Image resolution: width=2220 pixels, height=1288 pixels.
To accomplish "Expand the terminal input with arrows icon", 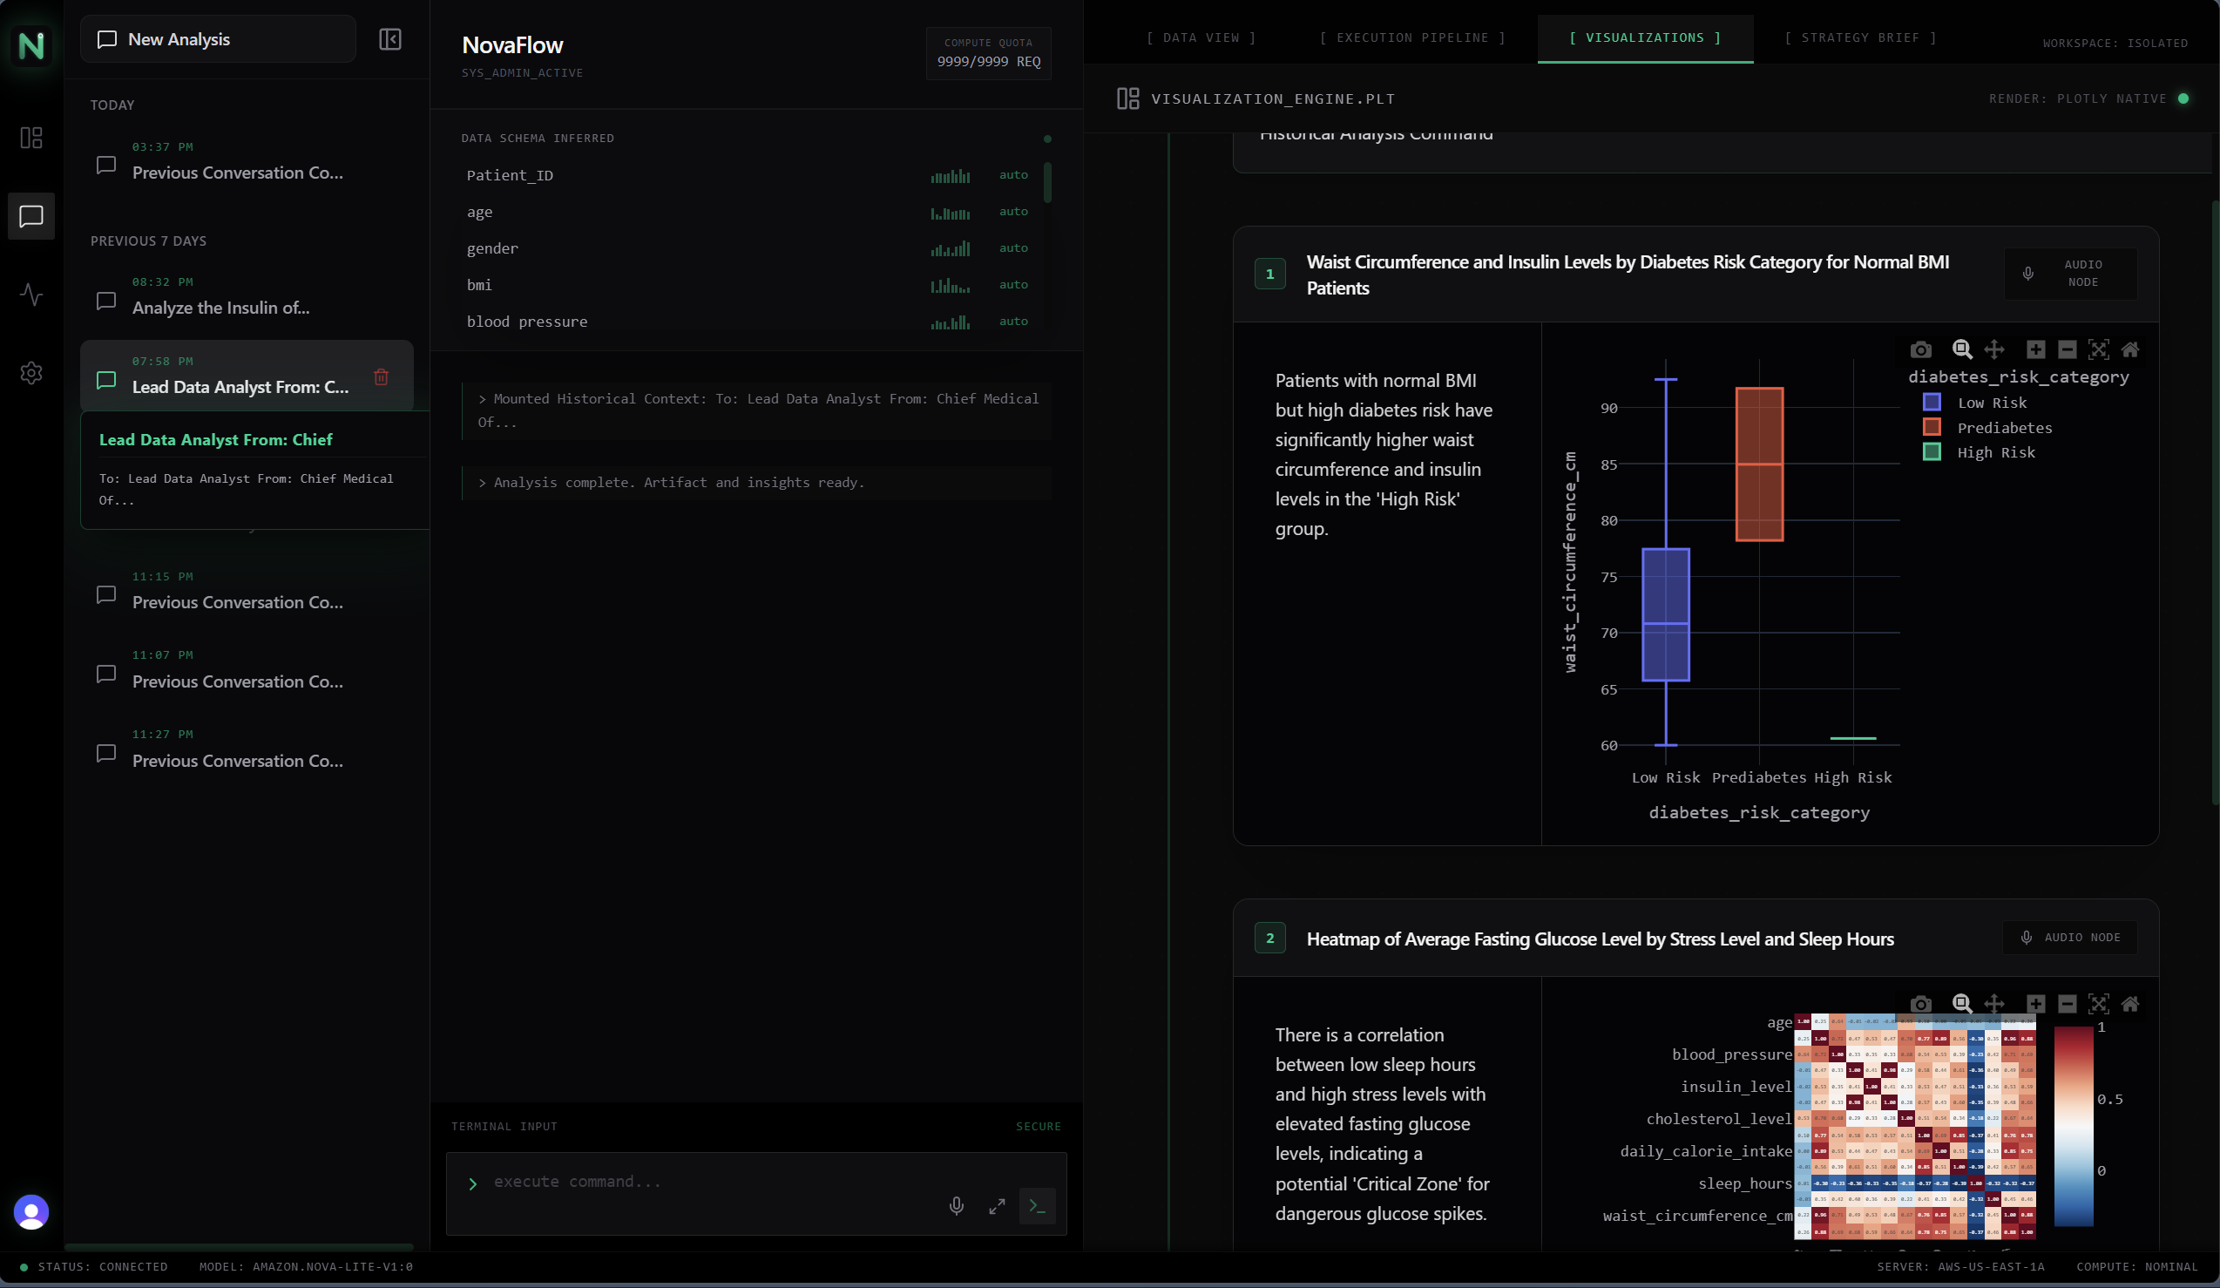I will tap(997, 1206).
